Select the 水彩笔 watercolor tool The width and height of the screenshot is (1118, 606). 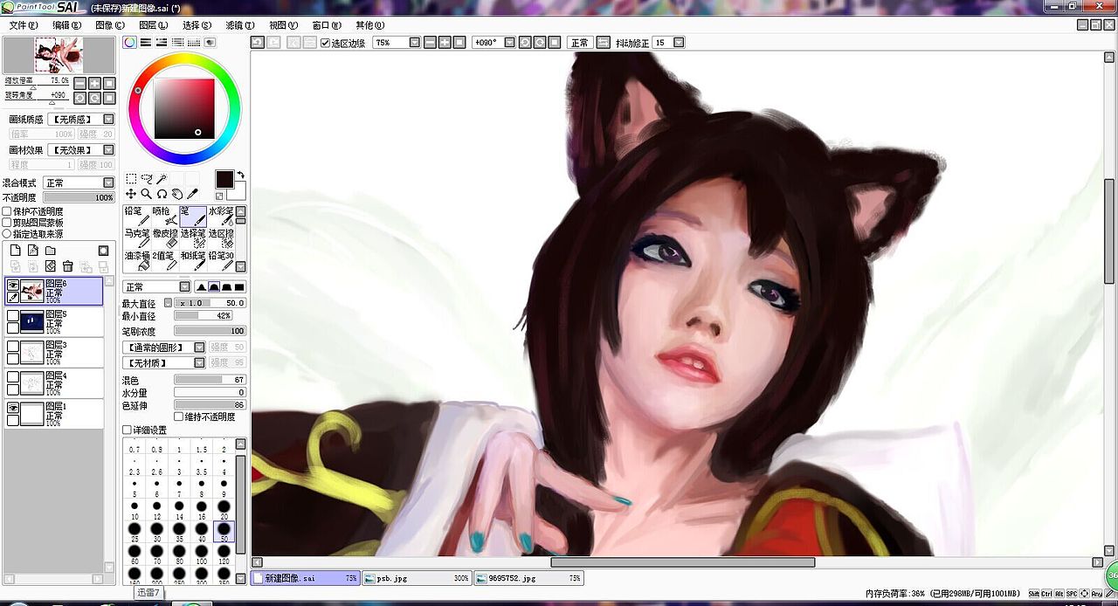point(220,216)
